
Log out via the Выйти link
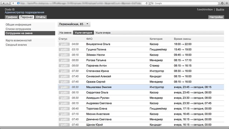tap(220, 10)
